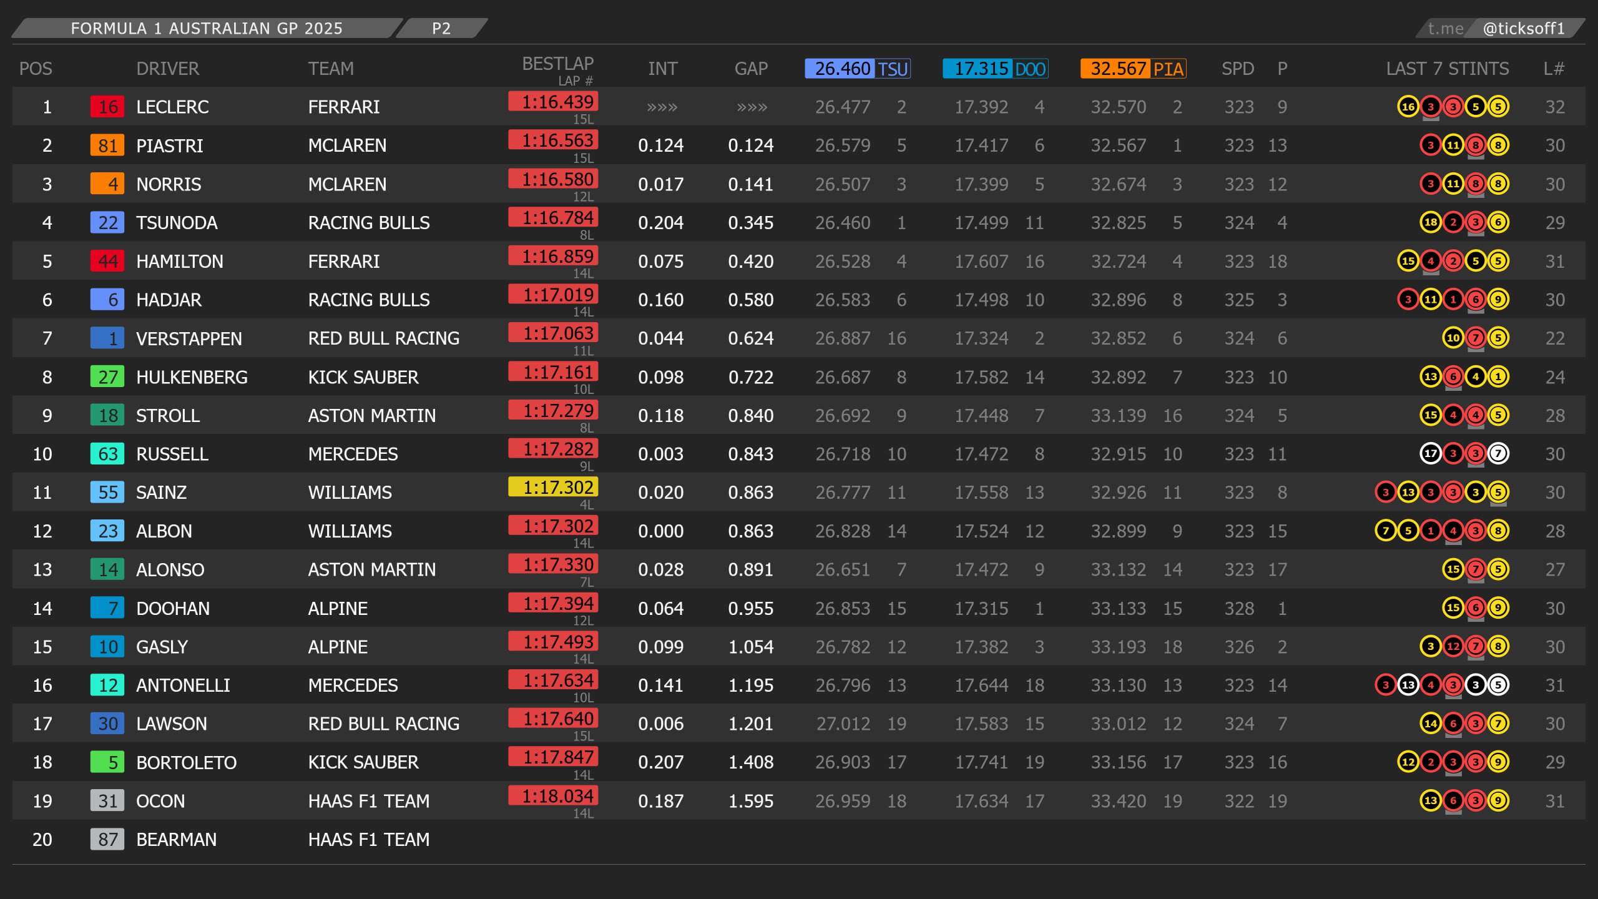Viewport: 1598px width, 899px height.
Task: Click the GAP column header
Action: click(x=751, y=69)
